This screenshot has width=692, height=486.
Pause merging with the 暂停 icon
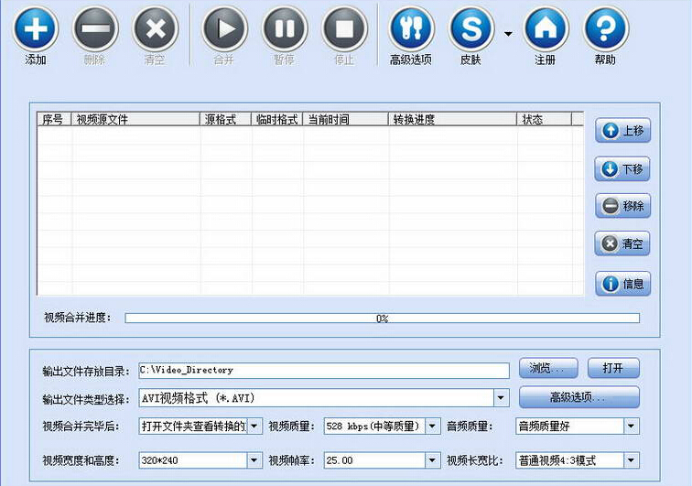285,28
